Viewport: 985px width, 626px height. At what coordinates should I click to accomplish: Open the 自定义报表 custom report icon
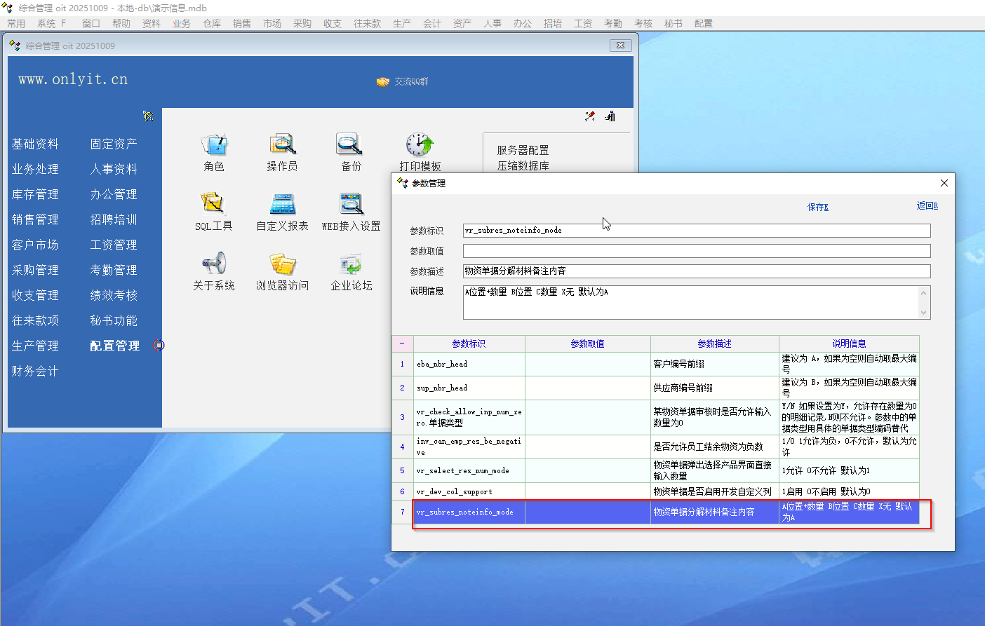pyautogui.click(x=282, y=204)
